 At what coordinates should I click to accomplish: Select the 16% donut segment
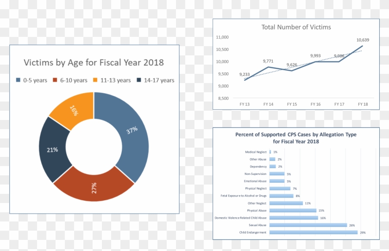73,109
